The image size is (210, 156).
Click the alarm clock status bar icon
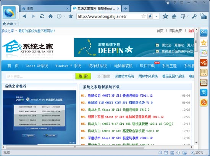(166, 153)
